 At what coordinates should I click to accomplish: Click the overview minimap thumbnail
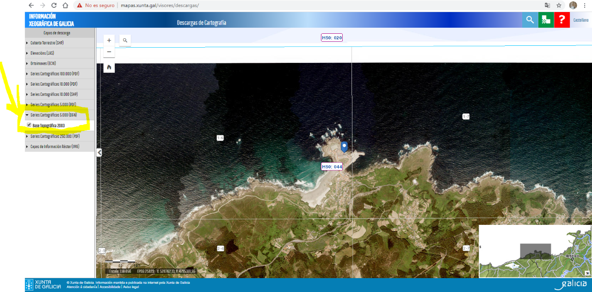click(x=535, y=251)
